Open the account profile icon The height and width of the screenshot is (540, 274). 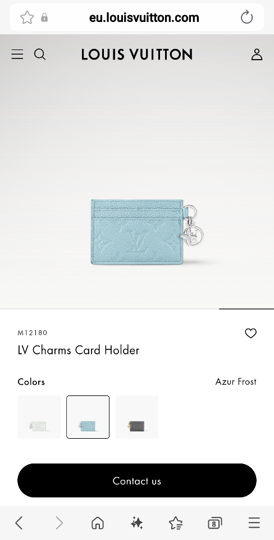coord(257,55)
